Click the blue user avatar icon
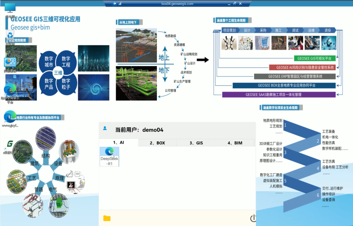 (105, 128)
